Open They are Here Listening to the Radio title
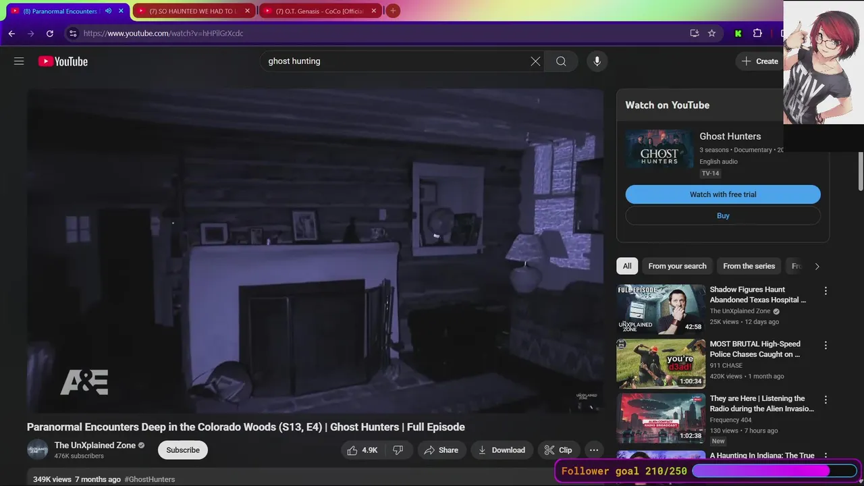This screenshot has width=864, height=486. point(762,404)
